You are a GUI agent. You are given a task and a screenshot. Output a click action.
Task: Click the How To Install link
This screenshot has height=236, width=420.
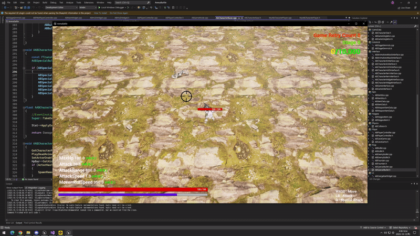point(100,13)
